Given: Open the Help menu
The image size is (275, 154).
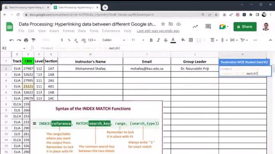Looking at the screenshot, I should pos(127,31).
